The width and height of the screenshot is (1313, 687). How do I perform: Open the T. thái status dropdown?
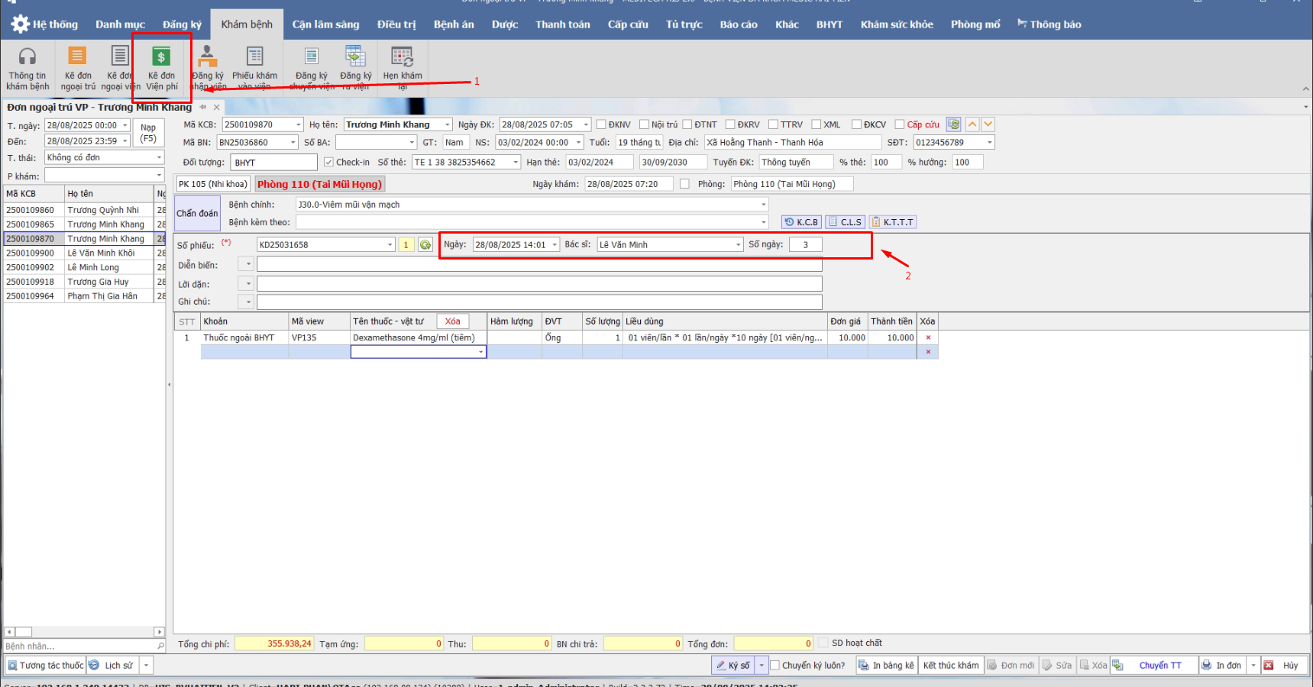159,157
